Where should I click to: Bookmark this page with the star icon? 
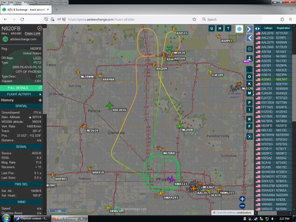point(194,19)
